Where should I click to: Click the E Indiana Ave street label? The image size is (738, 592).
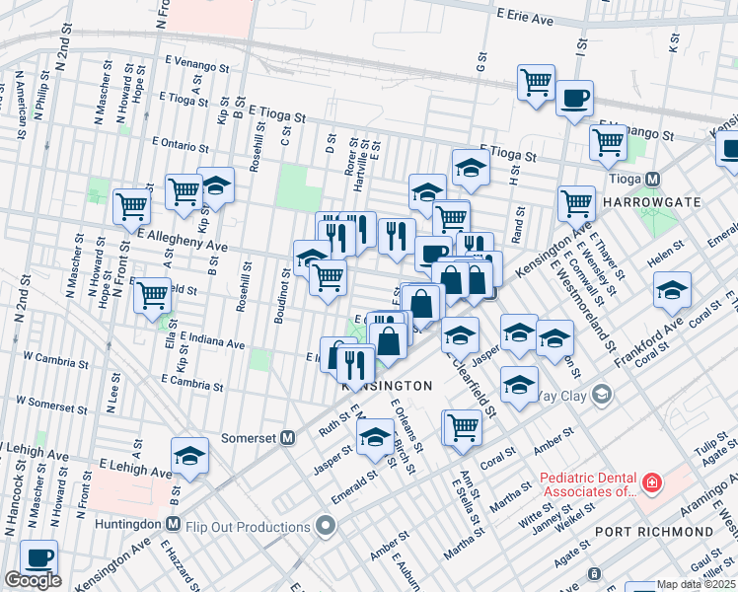click(212, 340)
